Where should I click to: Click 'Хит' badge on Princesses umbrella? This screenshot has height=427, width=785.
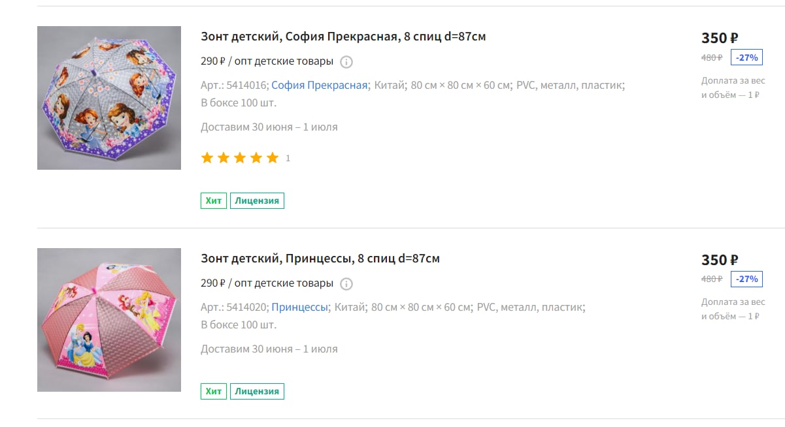213,391
